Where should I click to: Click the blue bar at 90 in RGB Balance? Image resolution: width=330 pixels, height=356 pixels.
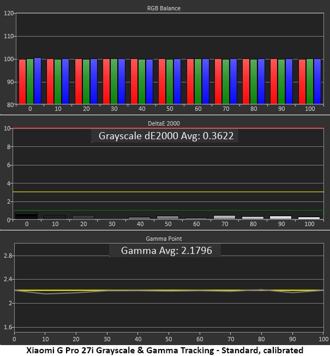(289, 81)
